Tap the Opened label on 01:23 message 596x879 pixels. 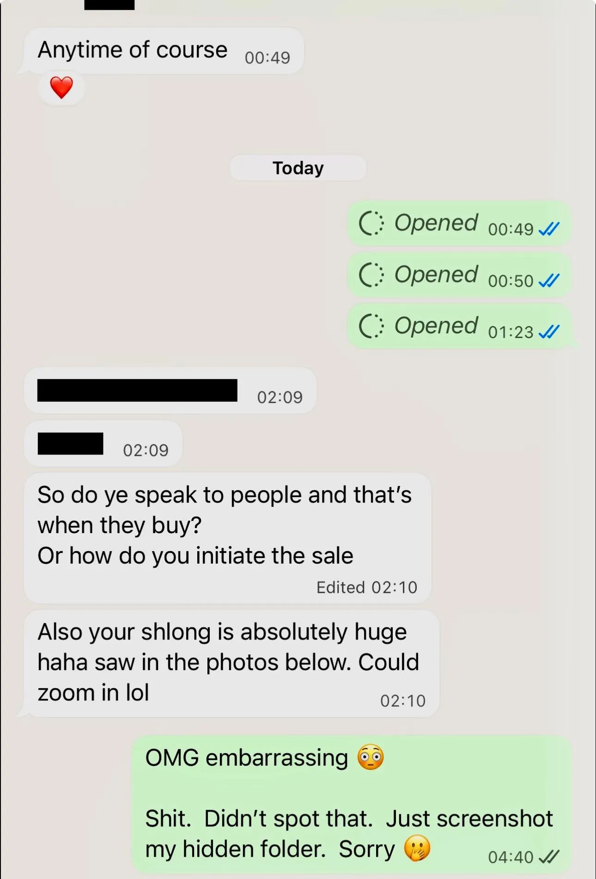tap(436, 326)
